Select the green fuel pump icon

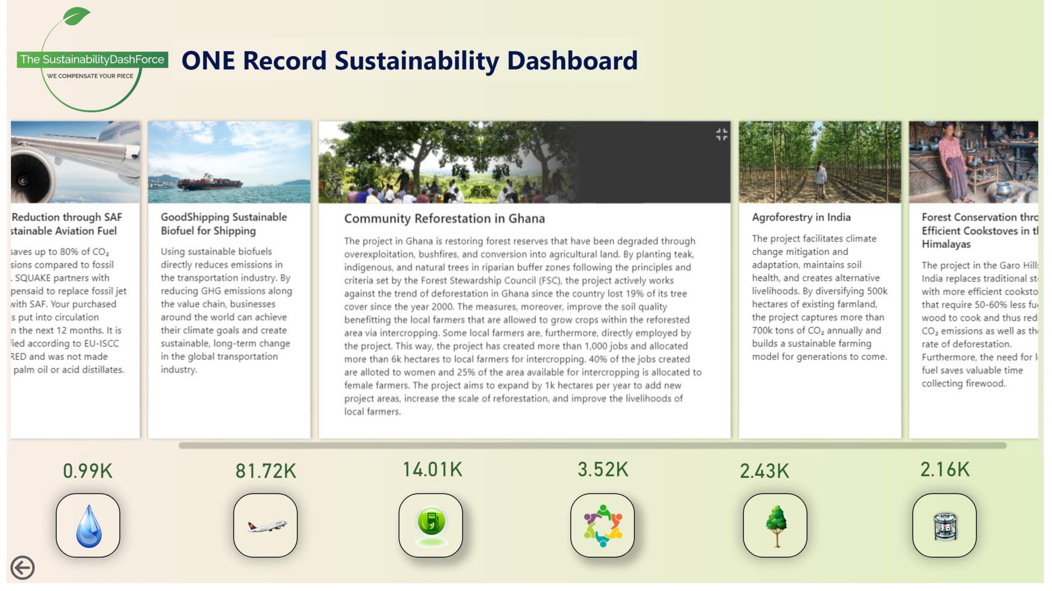[431, 525]
